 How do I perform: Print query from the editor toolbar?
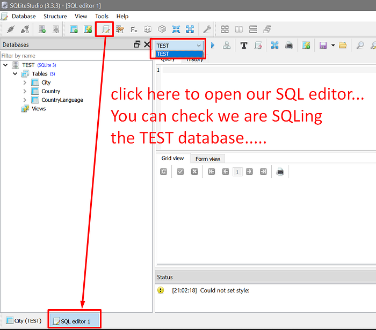point(289,45)
